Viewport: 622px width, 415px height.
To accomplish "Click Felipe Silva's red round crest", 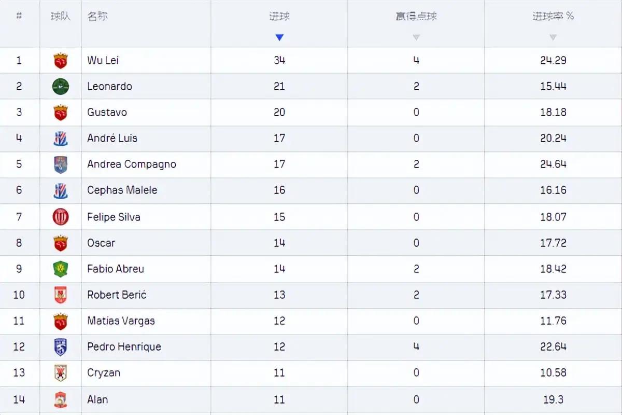I will (61, 217).
